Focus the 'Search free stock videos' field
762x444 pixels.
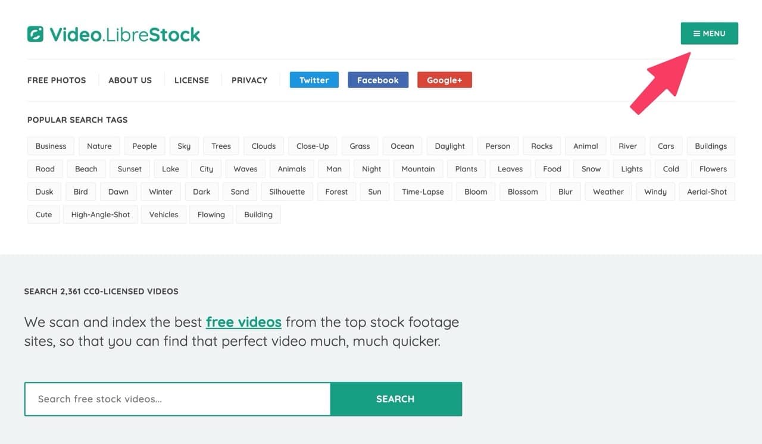tap(177, 399)
